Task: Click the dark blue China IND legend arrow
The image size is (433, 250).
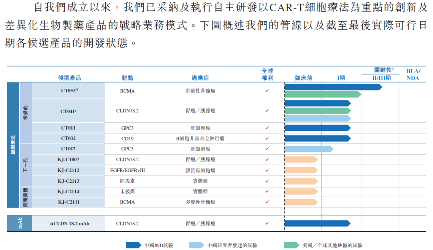Action: click(134, 245)
